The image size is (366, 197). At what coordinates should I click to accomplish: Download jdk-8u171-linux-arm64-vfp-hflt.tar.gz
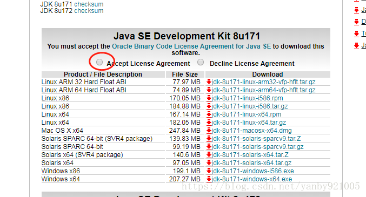(x=263, y=90)
